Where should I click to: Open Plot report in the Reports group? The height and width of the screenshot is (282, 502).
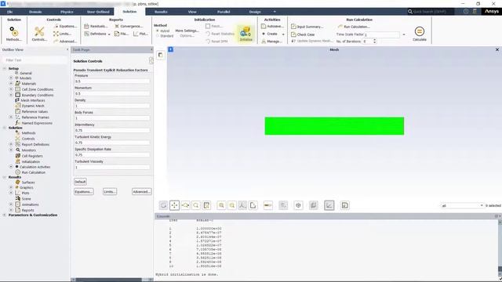[x=140, y=34]
